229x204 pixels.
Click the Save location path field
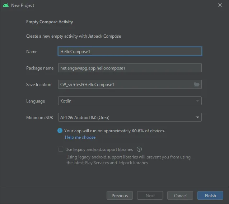coord(125,85)
